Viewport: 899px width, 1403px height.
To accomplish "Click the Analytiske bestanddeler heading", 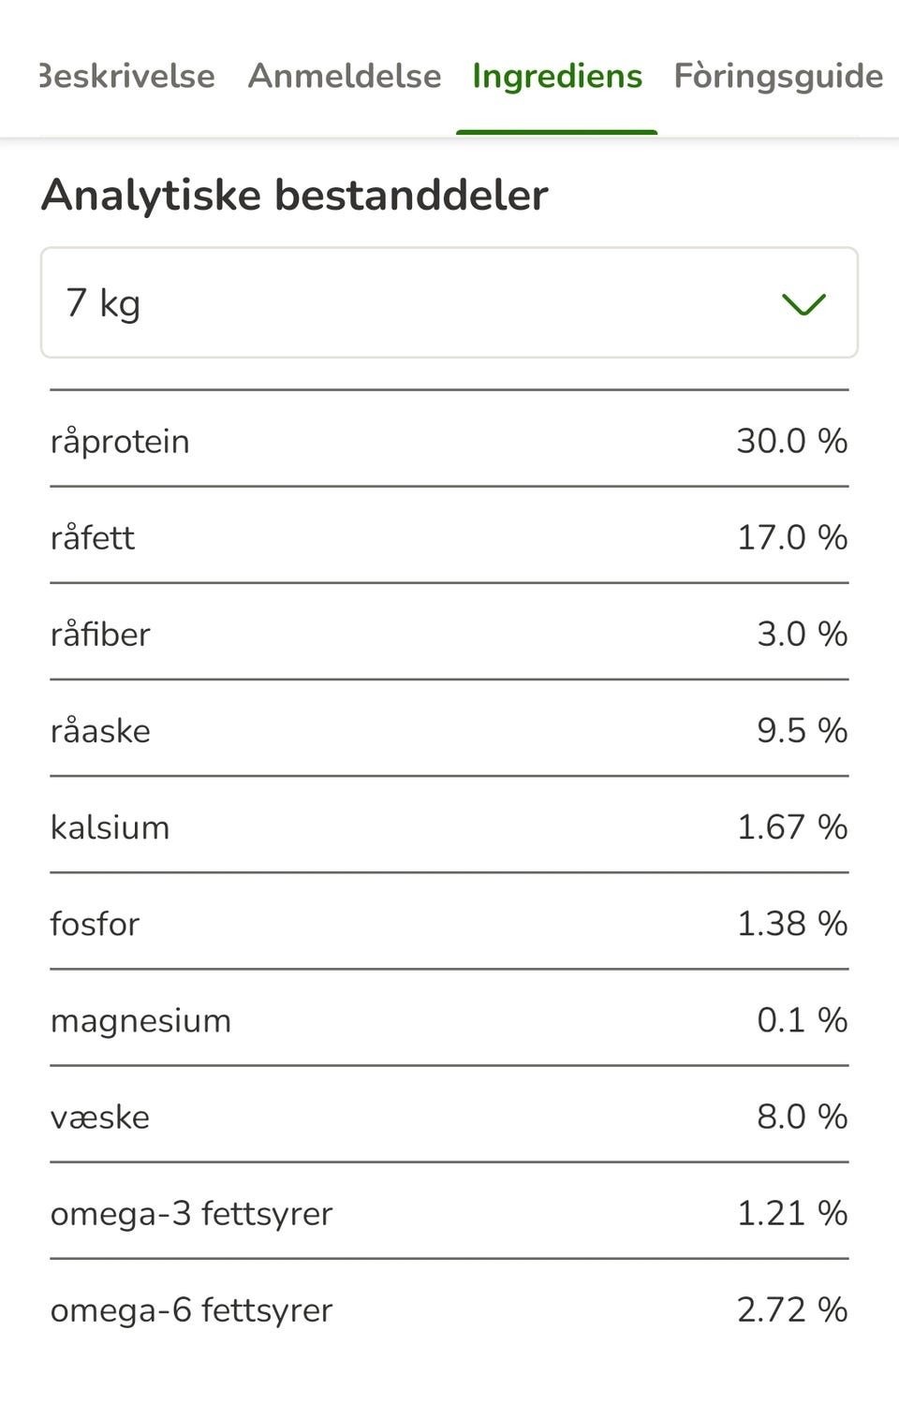I will (295, 196).
